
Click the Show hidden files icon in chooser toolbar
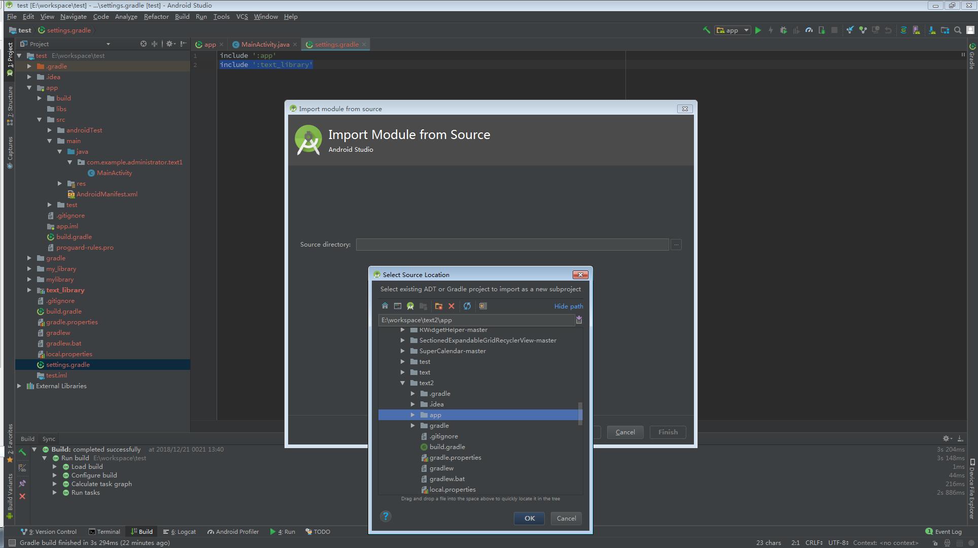pyautogui.click(x=483, y=306)
